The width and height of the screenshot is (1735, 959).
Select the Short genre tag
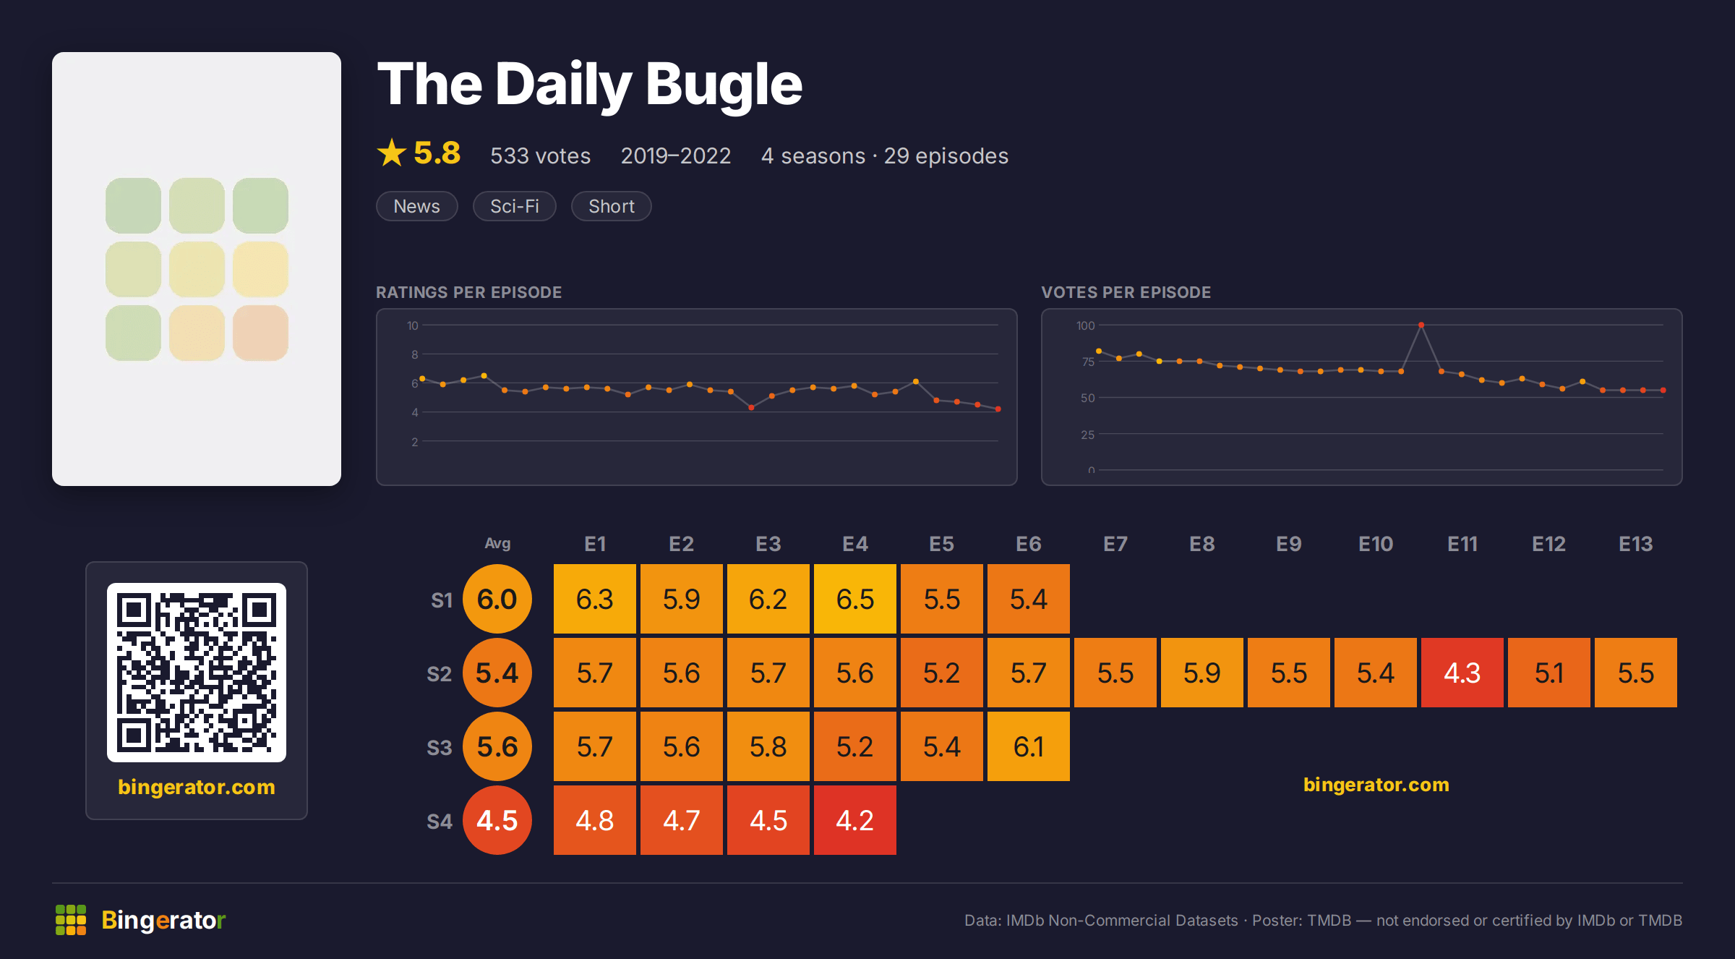612,206
